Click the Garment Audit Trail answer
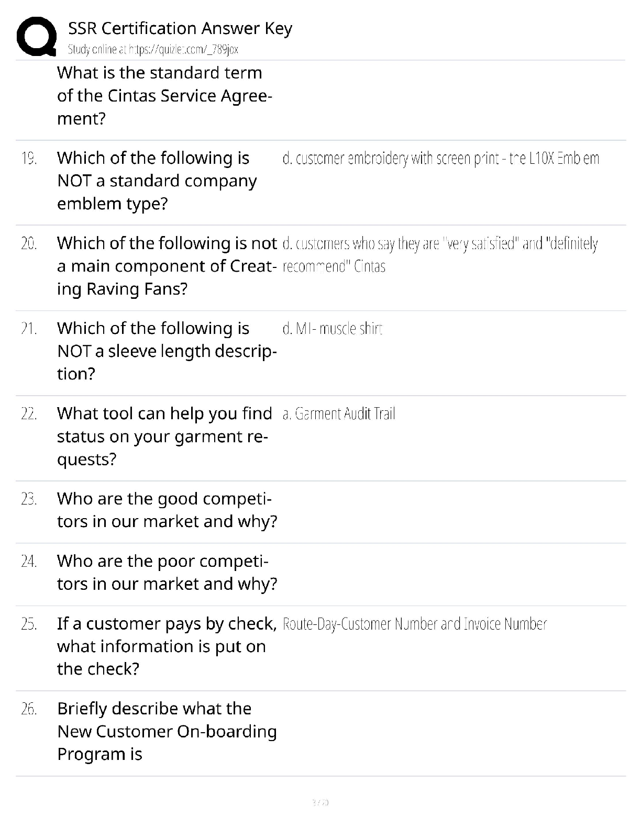The image size is (641, 829). (x=339, y=414)
